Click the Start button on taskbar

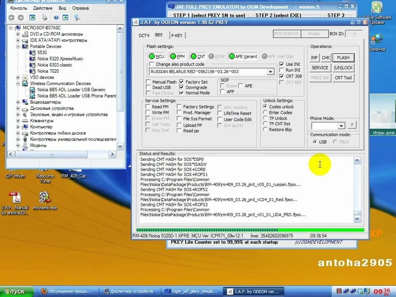[16, 292]
